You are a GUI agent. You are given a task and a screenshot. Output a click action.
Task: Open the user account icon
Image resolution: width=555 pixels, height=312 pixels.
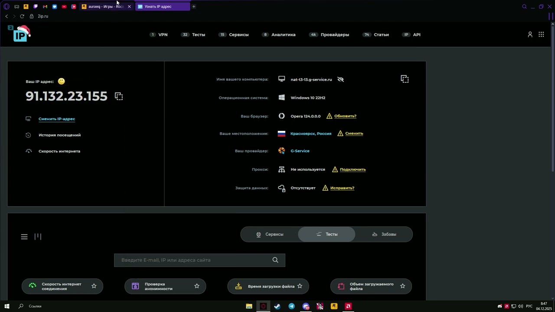[x=530, y=34]
